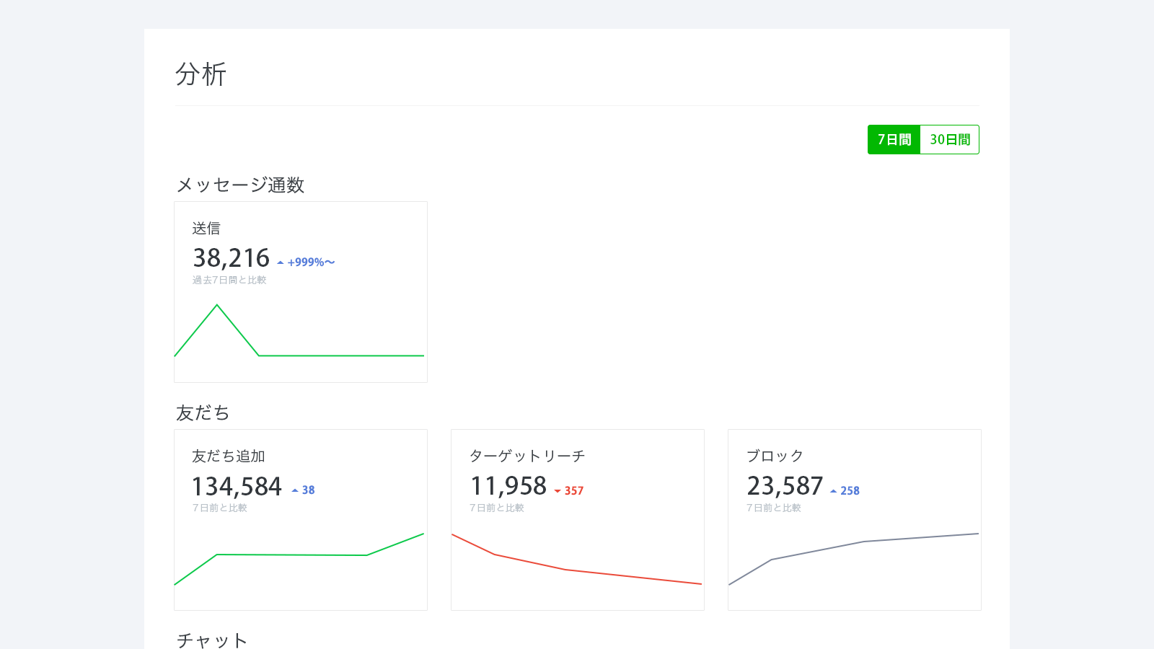Click the up arrow icon beside 38
Screen dimensions: 1154x649
click(295, 490)
